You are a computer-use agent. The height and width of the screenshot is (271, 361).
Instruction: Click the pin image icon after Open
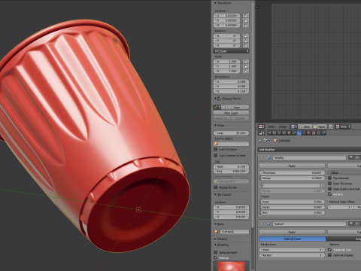(331, 126)
